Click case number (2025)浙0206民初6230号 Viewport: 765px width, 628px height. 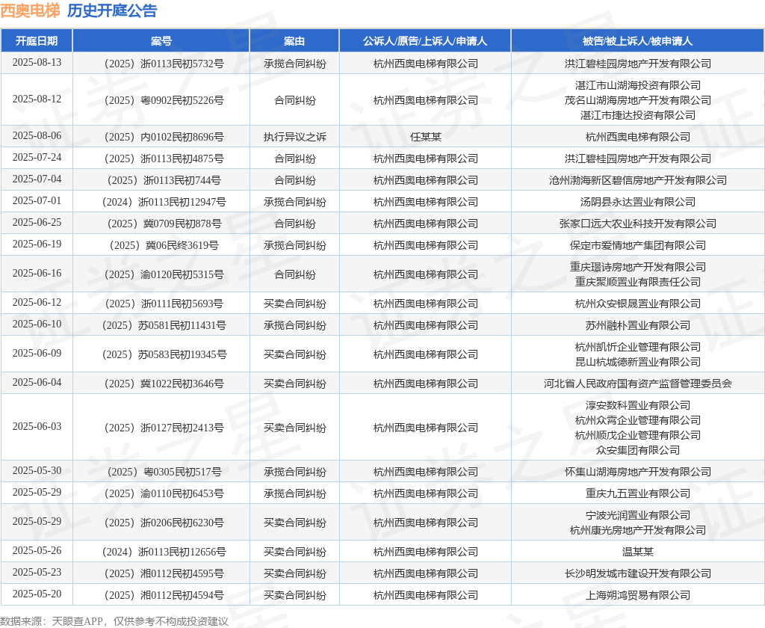[164, 523]
